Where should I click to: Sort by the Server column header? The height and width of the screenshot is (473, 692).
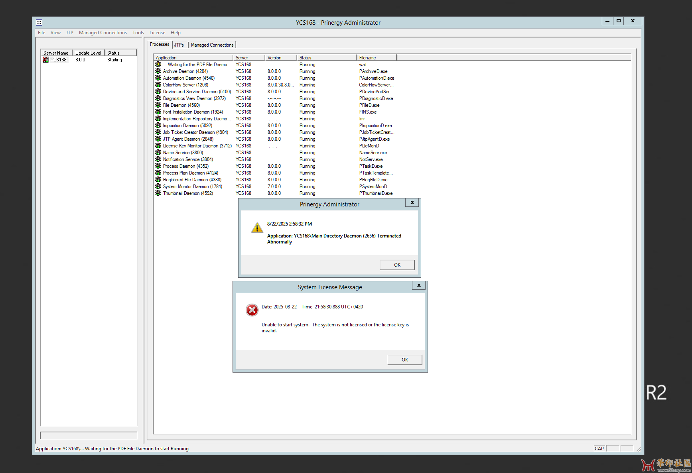(249, 58)
